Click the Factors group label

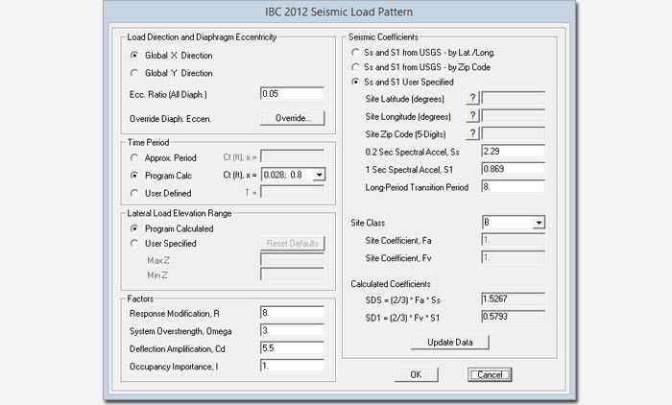click(140, 298)
